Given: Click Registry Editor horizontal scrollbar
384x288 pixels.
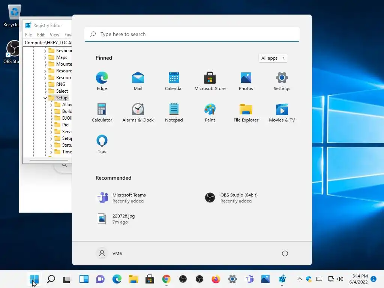Looking at the screenshot, I should pyautogui.click(x=48, y=160).
